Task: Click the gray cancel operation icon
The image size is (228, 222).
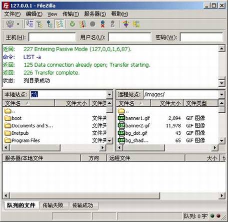Action: pyautogui.click(x=92, y=24)
